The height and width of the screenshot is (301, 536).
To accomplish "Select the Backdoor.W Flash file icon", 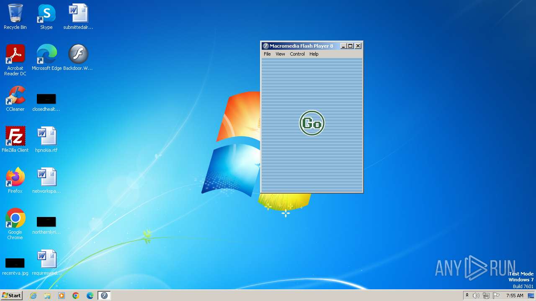I will (x=78, y=58).
